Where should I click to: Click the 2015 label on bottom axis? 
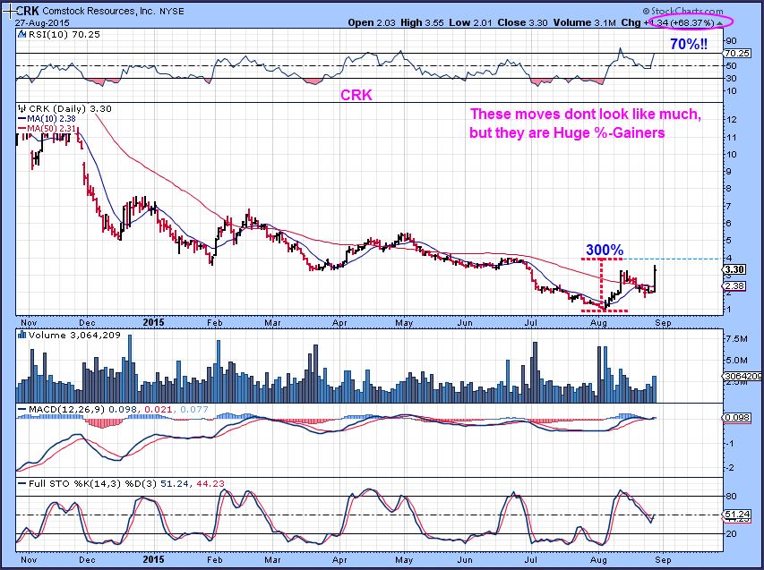pos(153,560)
